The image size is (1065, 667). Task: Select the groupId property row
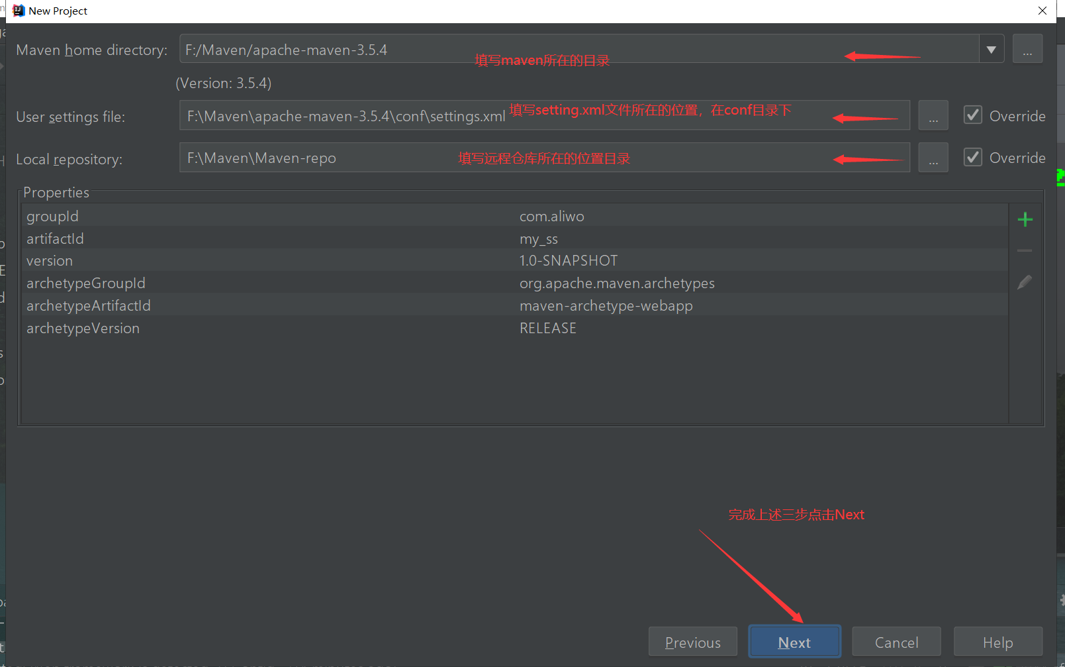(x=265, y=216)
